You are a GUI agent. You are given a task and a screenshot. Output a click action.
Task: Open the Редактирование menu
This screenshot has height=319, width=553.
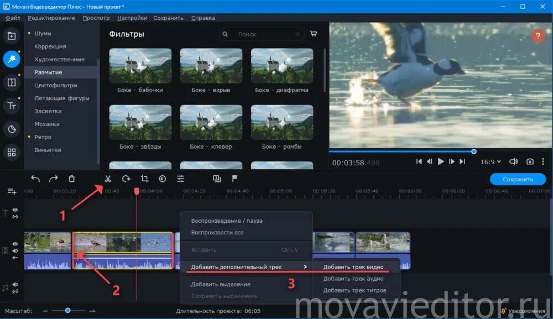[51, 18]
